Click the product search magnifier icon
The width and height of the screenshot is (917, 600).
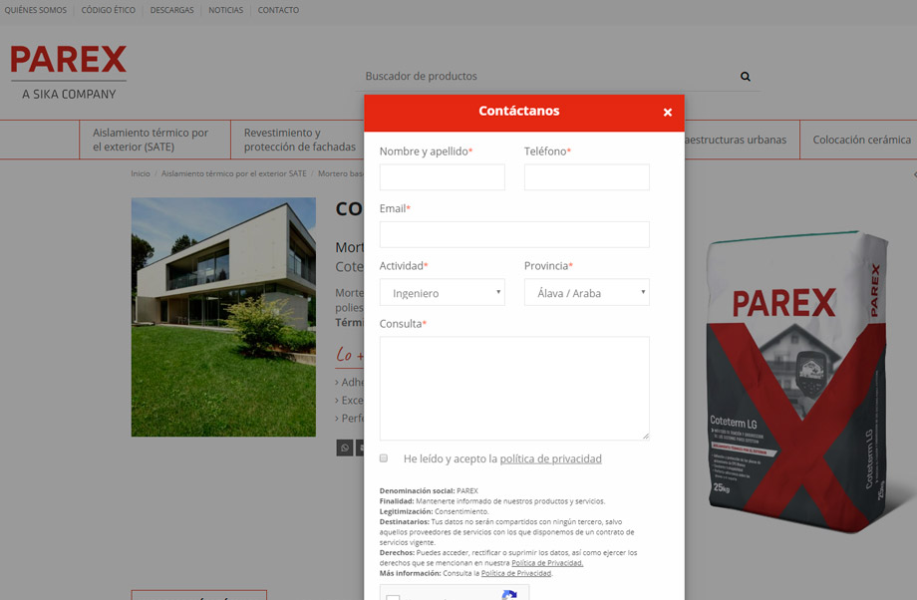pos(746,77)
